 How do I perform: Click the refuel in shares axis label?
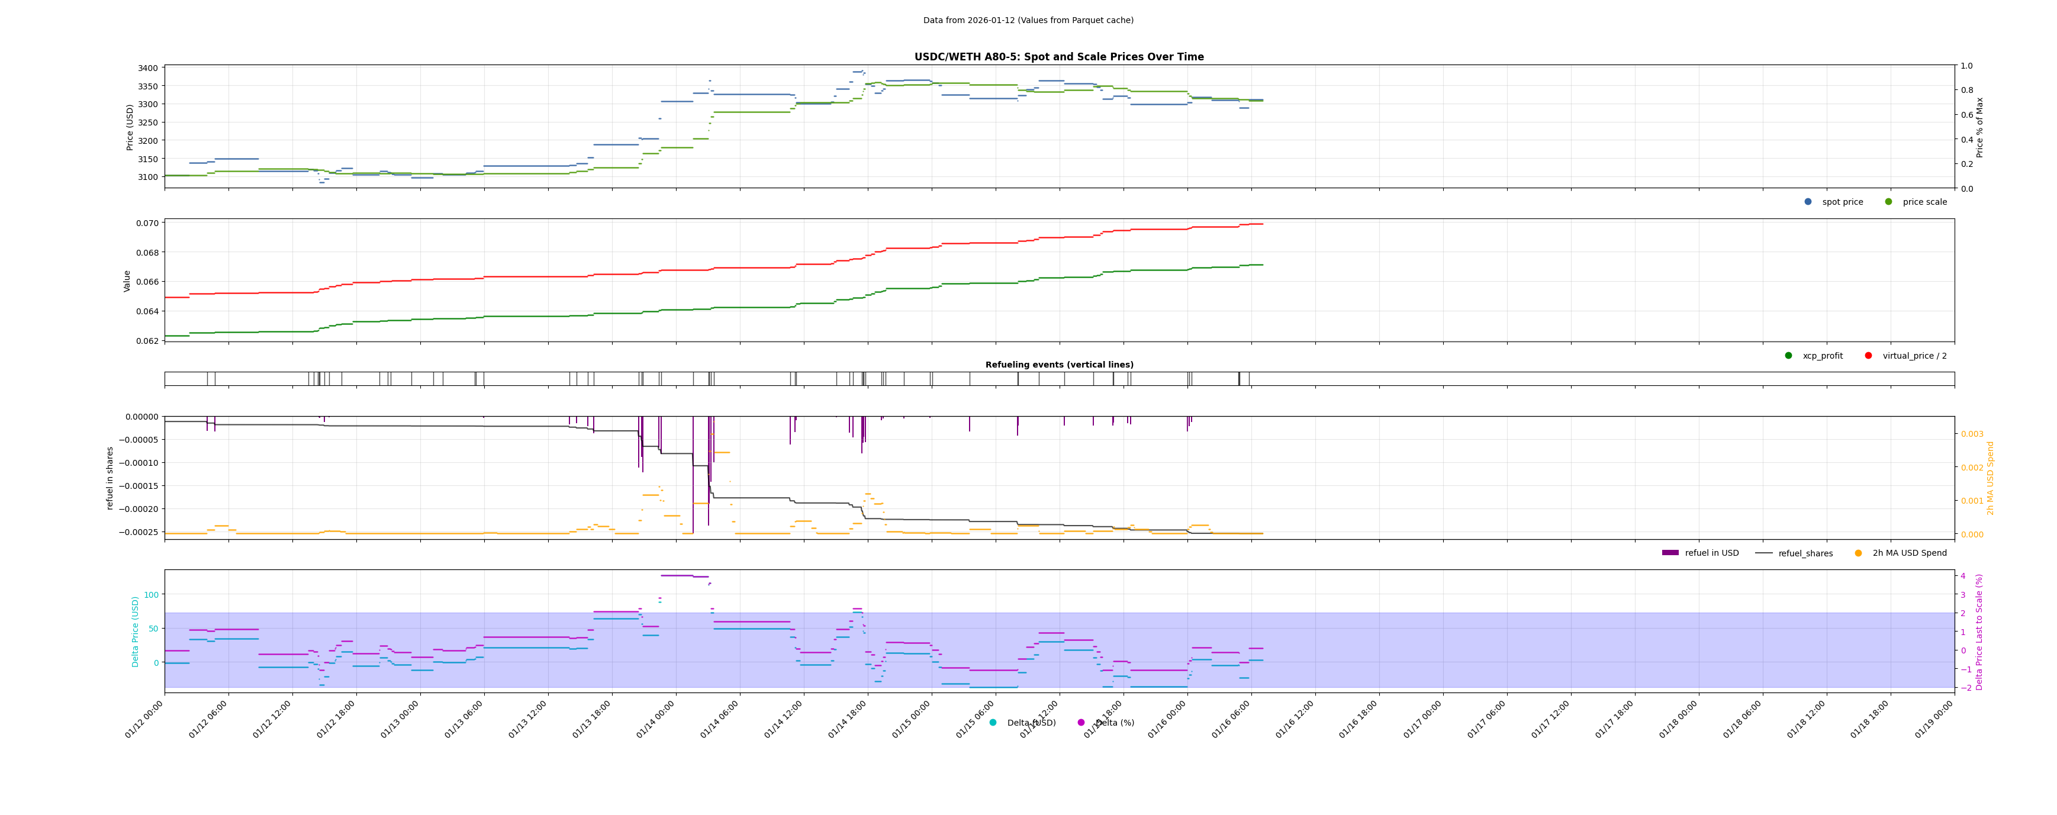pos(110,478)
